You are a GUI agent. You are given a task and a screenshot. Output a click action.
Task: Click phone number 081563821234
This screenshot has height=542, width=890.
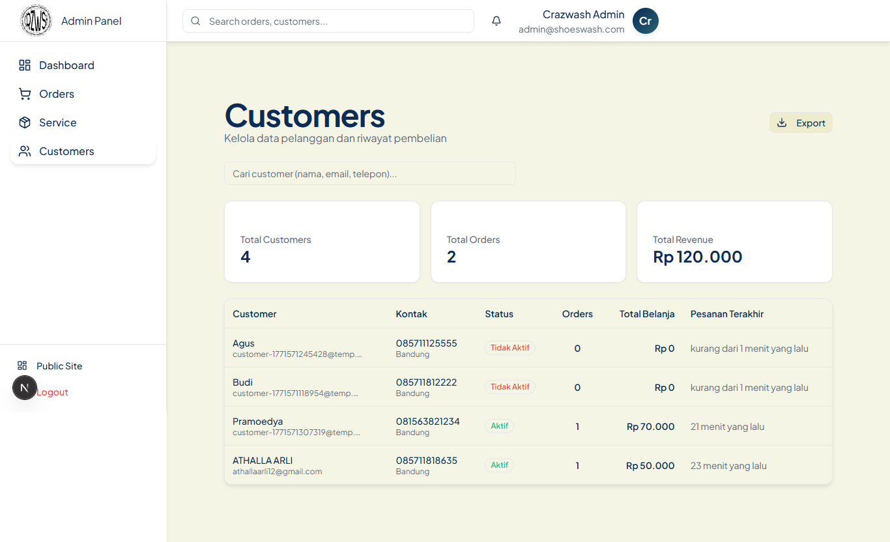coord(428,421)
